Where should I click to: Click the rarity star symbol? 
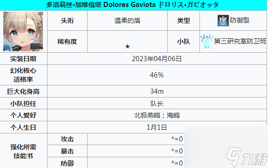pyautogui.click(x=127, y=46)
